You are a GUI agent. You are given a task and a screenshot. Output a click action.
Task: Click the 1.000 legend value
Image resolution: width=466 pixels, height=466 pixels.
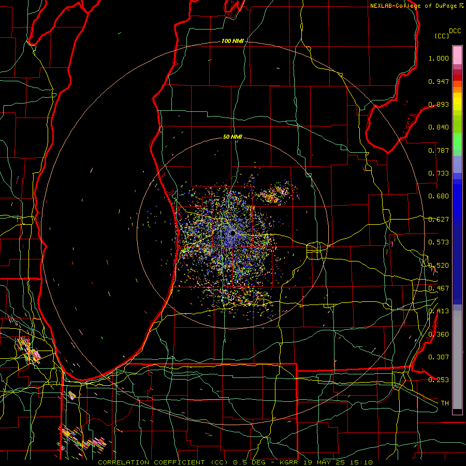click(439, 58)
